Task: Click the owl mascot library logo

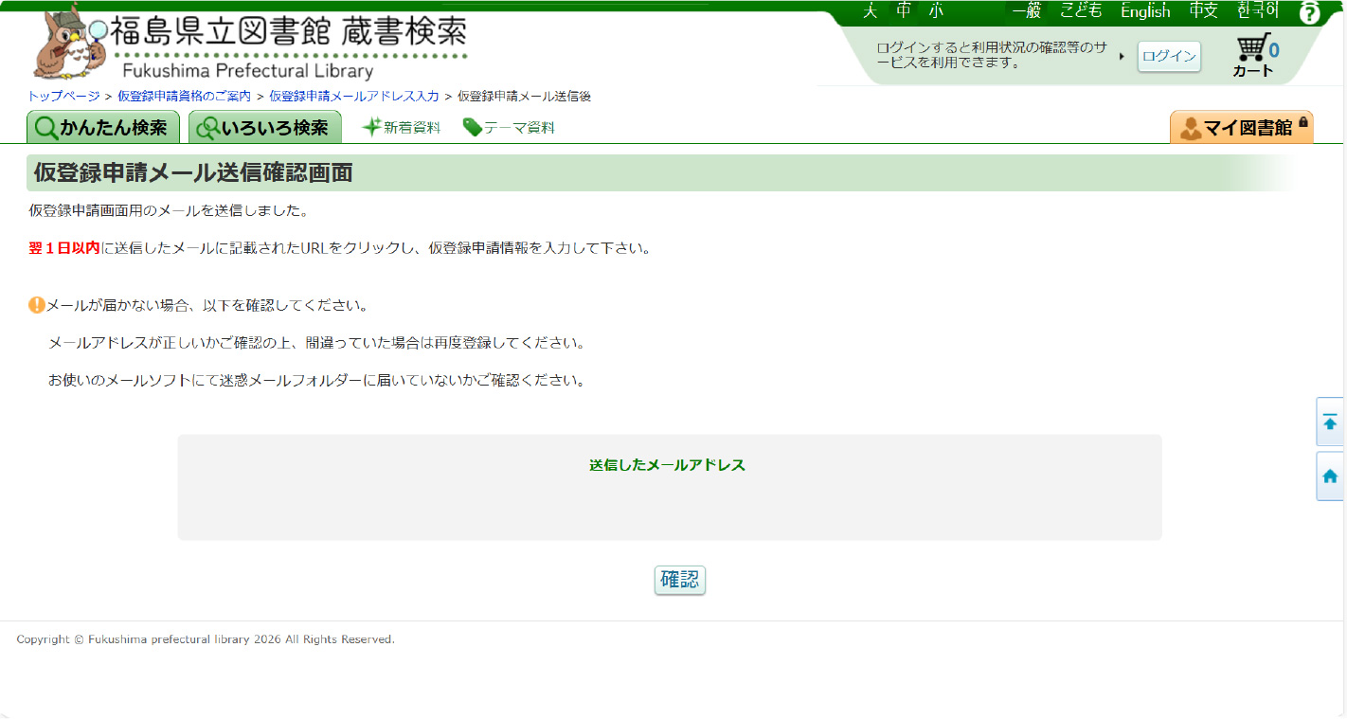Action: click(x=68, y=45)
